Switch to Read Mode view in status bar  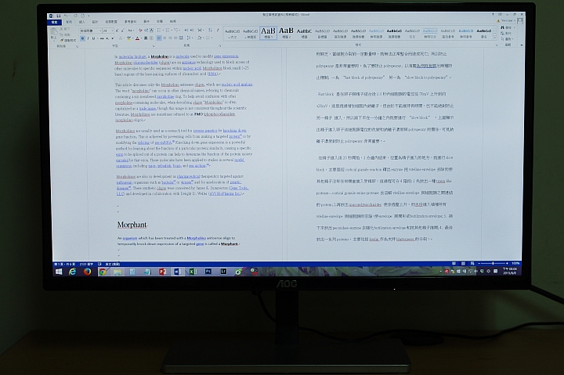pos(454,264)
